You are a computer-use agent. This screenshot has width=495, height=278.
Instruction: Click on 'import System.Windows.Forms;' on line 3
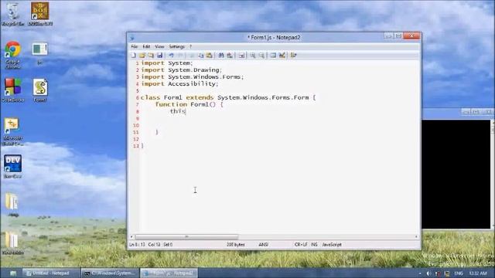tap(193, 77)
